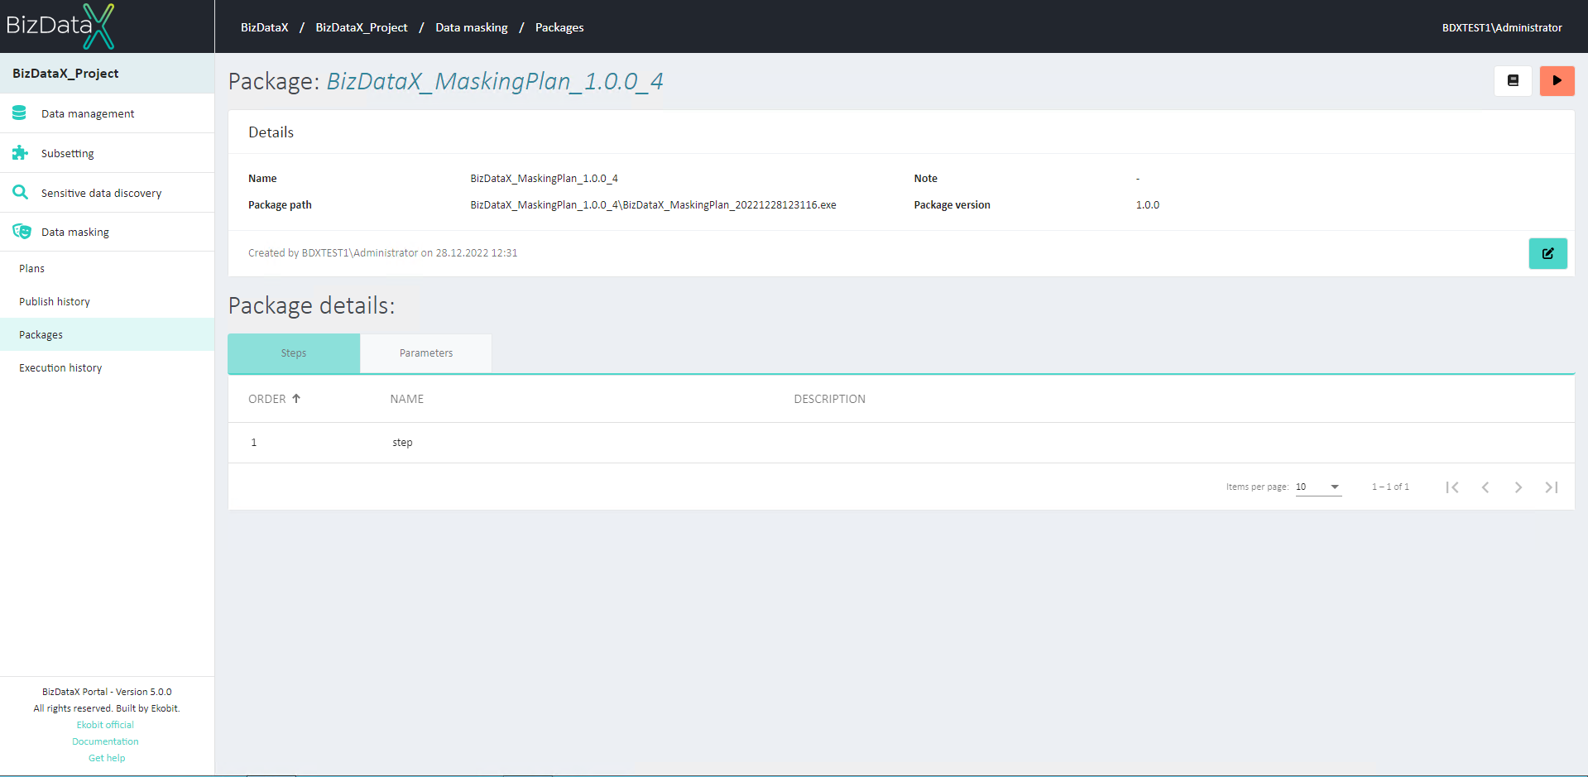
Task: Click the Subsetting puzzle icon
Action: coord(20,153)
